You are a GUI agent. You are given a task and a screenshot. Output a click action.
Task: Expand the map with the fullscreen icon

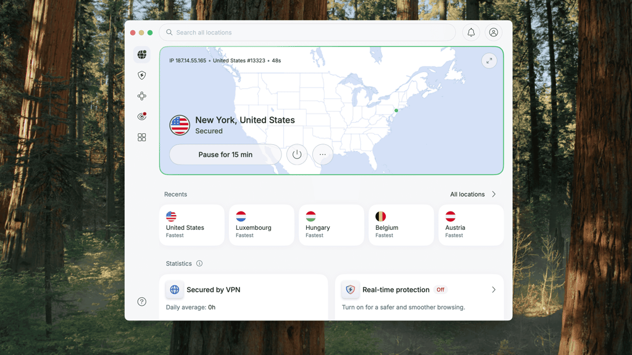point(489,61)
